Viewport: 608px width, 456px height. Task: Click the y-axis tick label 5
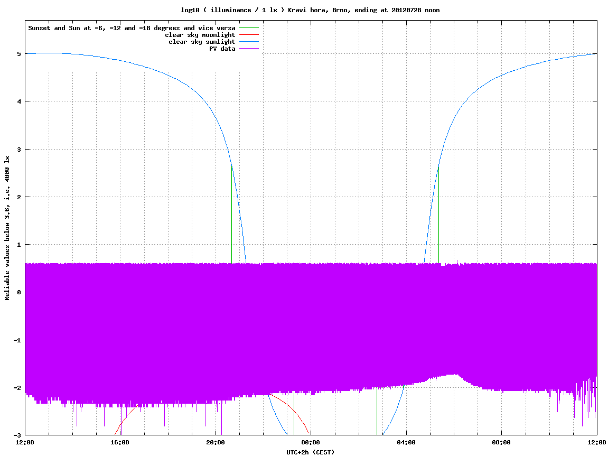click(18, 54)
